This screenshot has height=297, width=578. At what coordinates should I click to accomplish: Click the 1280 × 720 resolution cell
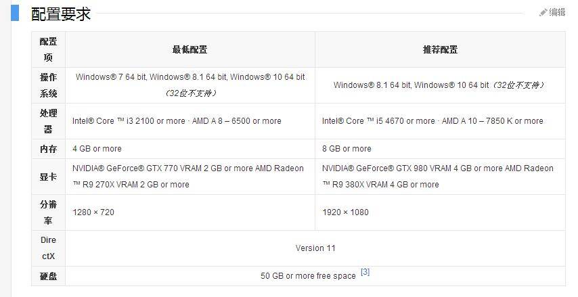[x=93, y=212]
